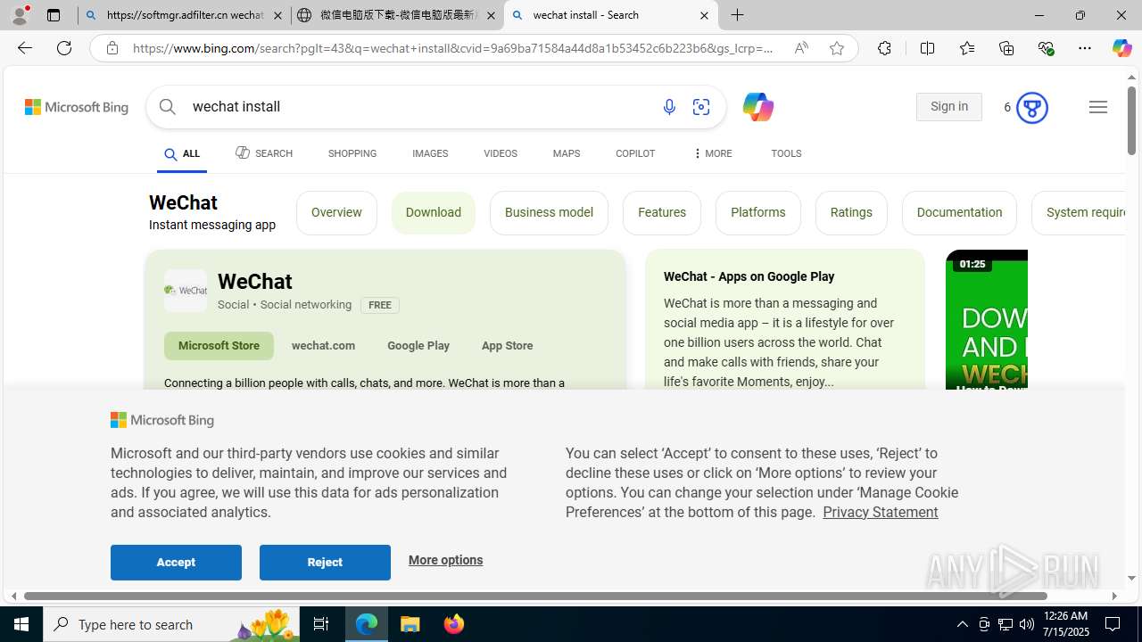Expand the MORE search categories dropdown
The height and width of the screenshot is (642, 1142).
pos(712,153)
